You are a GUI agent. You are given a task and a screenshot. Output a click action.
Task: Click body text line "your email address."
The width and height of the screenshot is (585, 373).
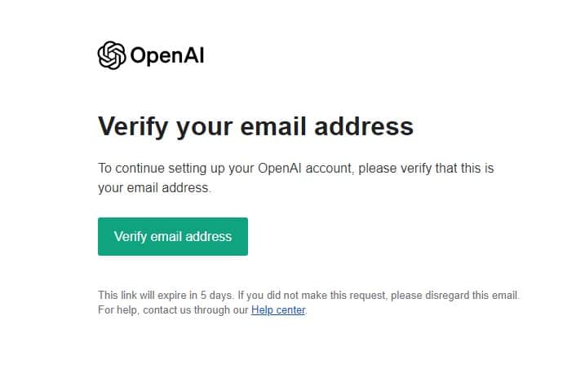[154, 187]
